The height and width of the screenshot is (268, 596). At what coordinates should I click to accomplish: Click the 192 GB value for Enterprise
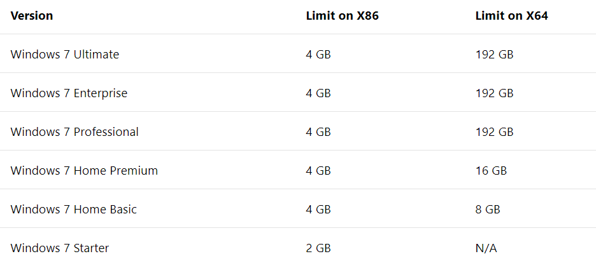pyautogui.click(x=495, y=93)
